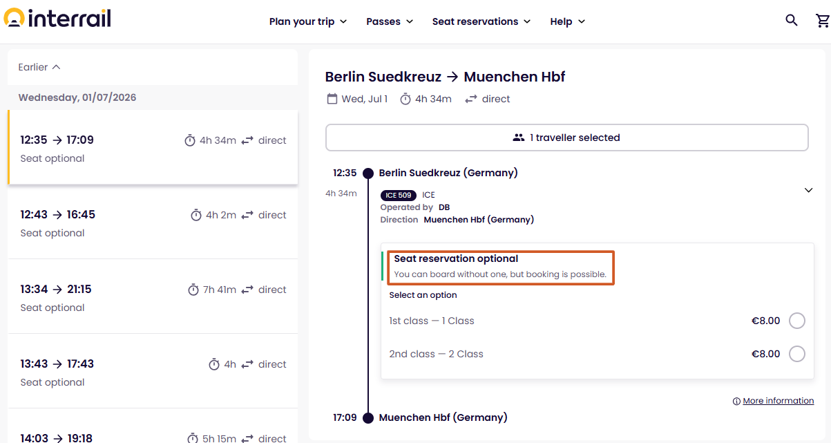
Task: Select 2nd class seat reservation radio
Action: [797, 354]
